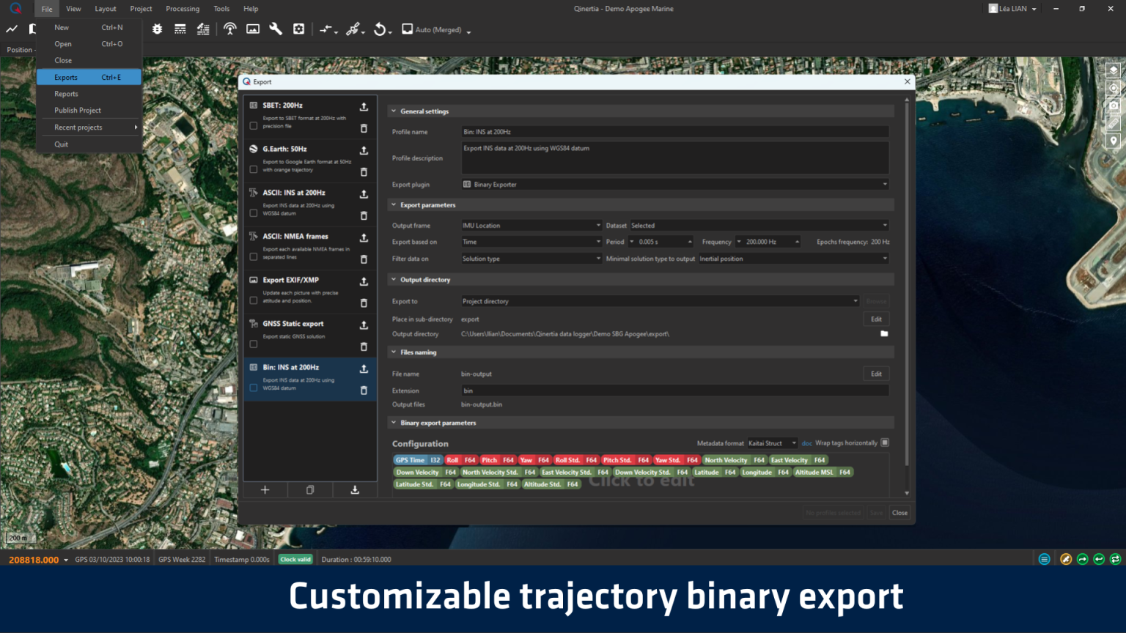This screenshot has width=1126, height=633.
Task: Open the Output frame dropdown
Action: point(531,226)
